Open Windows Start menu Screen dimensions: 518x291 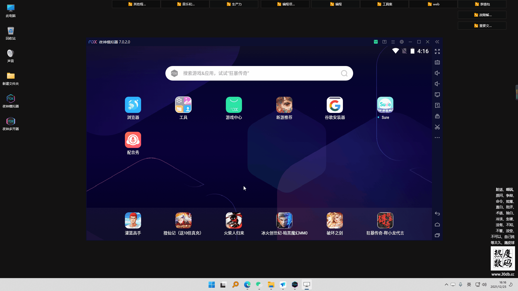(212, 285)
